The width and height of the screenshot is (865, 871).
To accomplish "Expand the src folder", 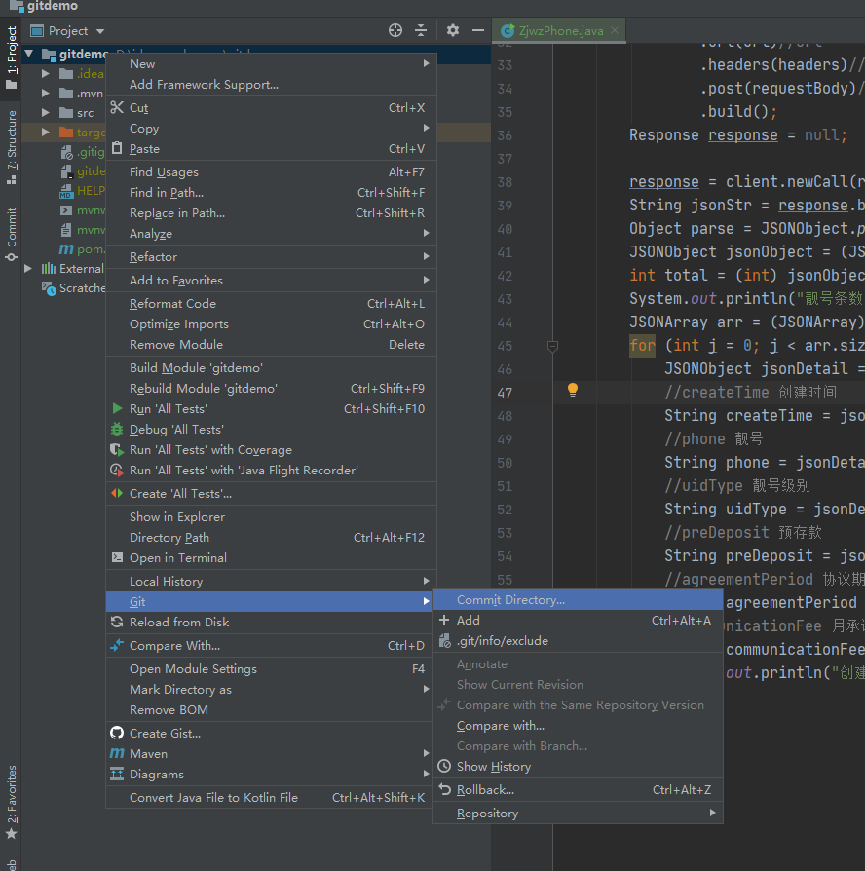I will click(46, 112).
